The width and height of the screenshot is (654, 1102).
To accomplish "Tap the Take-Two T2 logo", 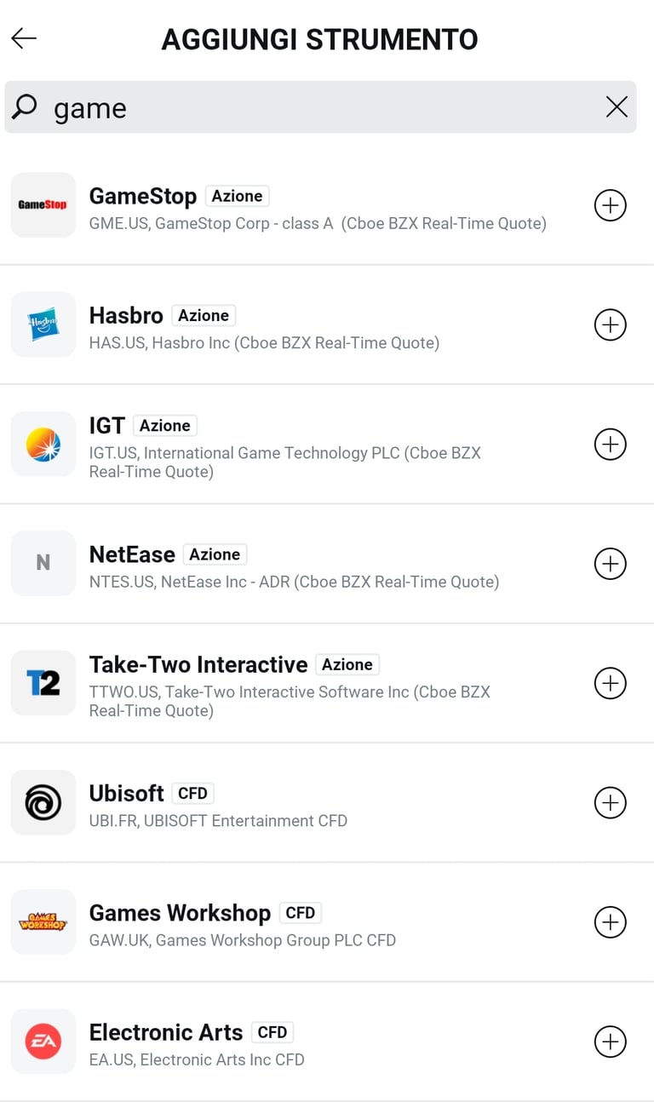I will tap(43, 683).
